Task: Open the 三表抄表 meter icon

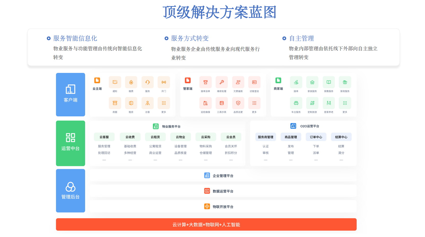Action: pyautogui.click(x=222, y=103)
